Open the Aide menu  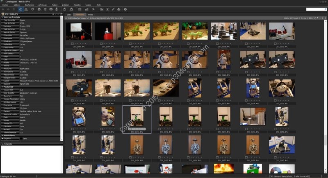click(98, 5)
